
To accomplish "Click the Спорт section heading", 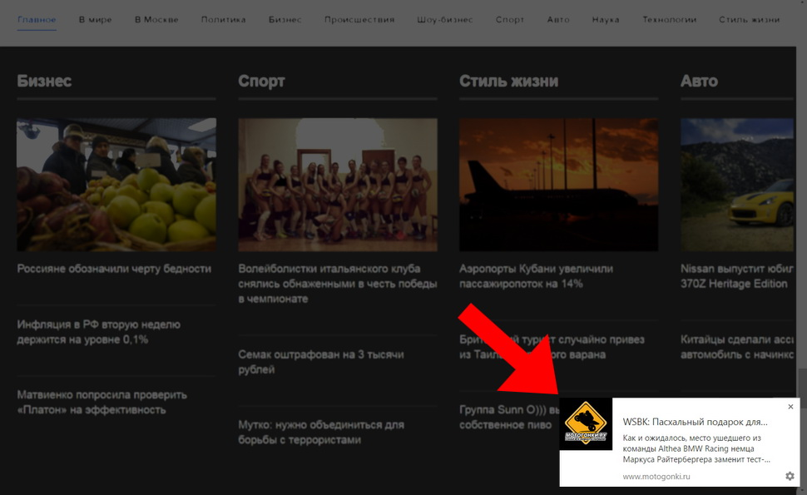I will [x=261, y=81].
